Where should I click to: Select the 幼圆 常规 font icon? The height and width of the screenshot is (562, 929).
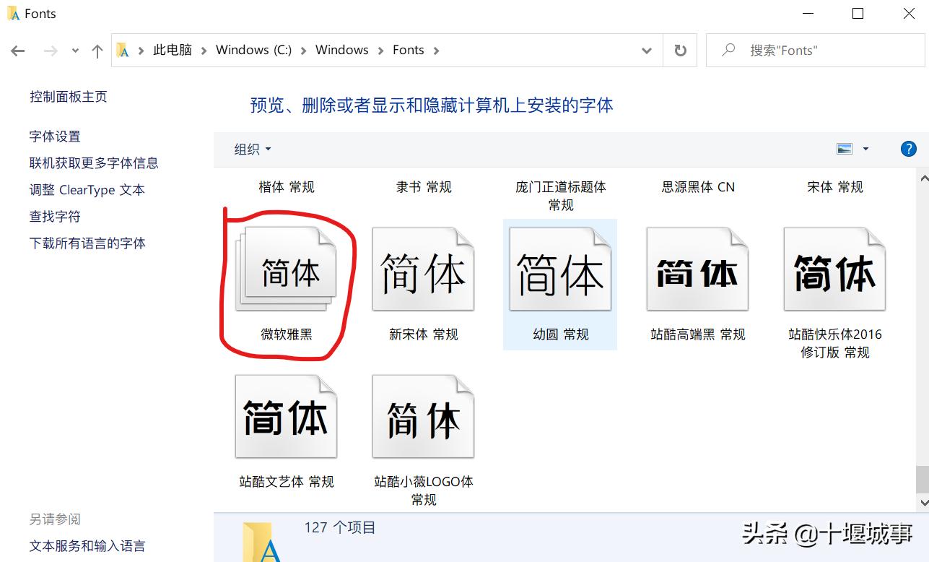click(560, 269)
